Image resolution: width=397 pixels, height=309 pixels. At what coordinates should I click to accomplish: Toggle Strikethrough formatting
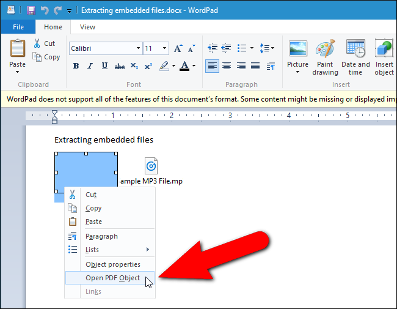pyautogui.click(x=119, y=67)
